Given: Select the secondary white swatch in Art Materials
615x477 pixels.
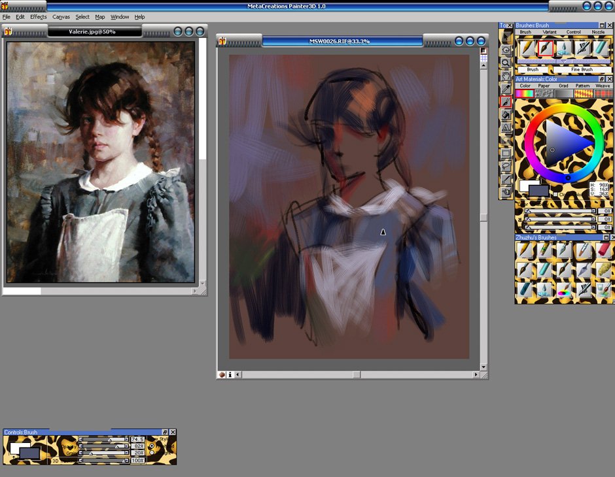Looking at the screenshot, I should click(525, 184).
